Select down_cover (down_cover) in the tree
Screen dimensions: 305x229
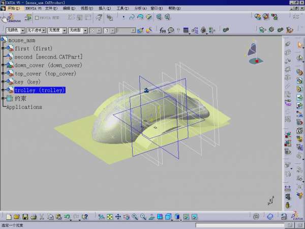pyautogui.click(x=48, y=65)
